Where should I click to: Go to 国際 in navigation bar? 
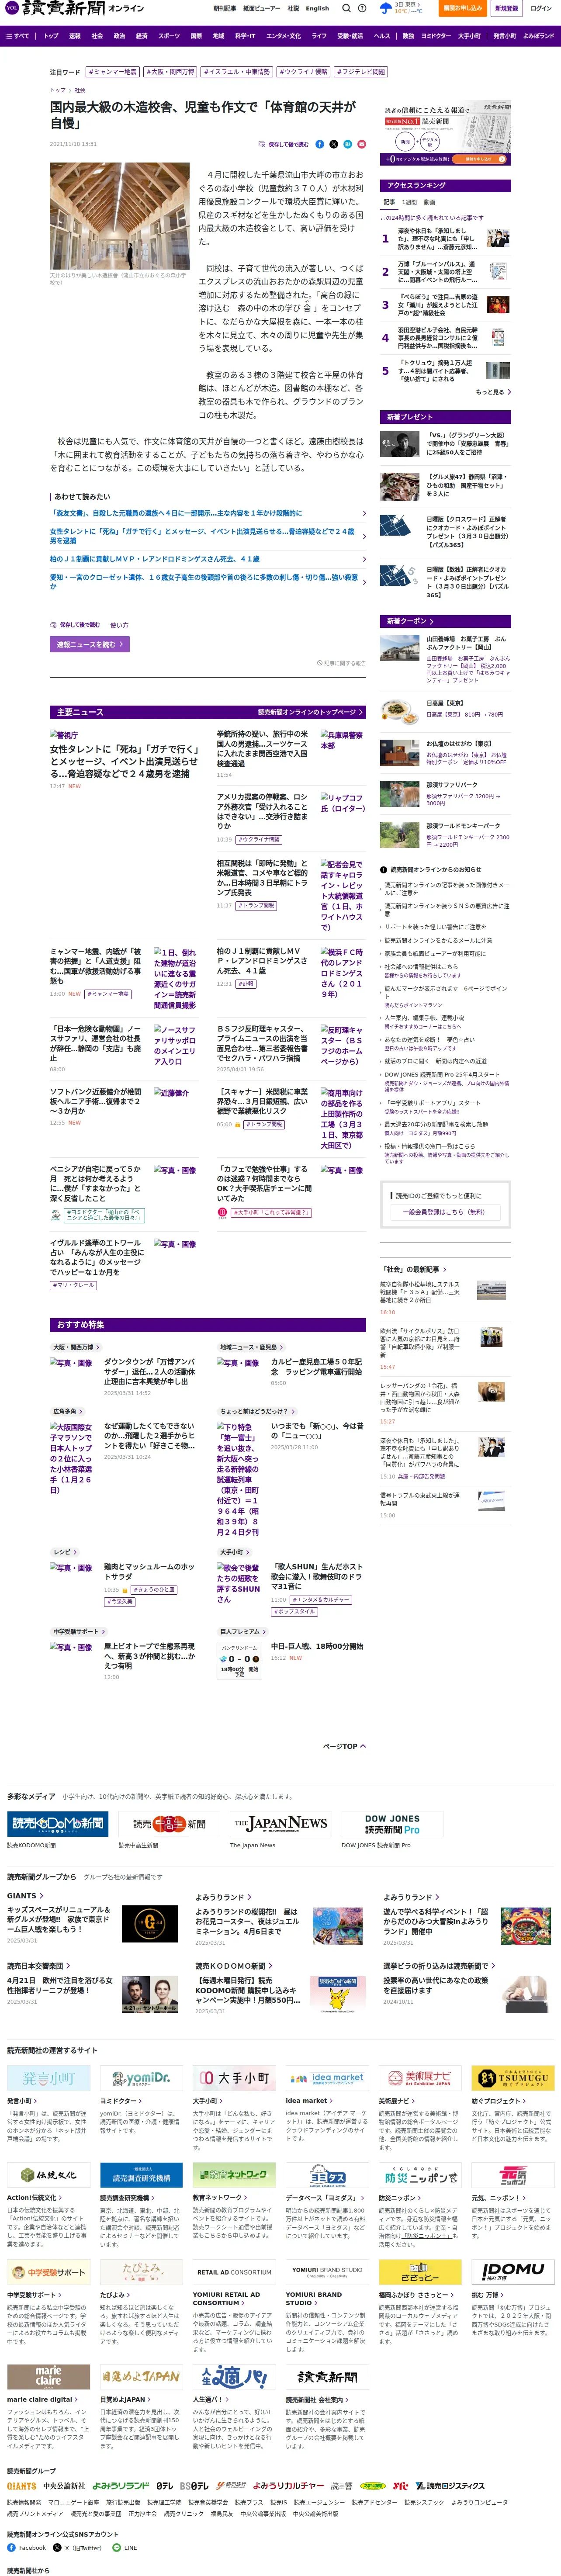click(x=196, y=35)
